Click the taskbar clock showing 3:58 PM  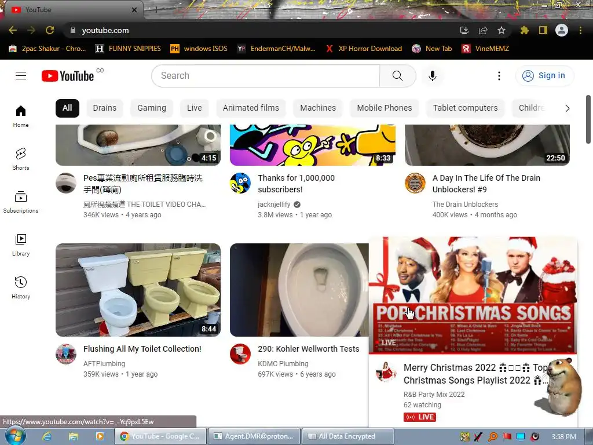(x=563, y=437)
